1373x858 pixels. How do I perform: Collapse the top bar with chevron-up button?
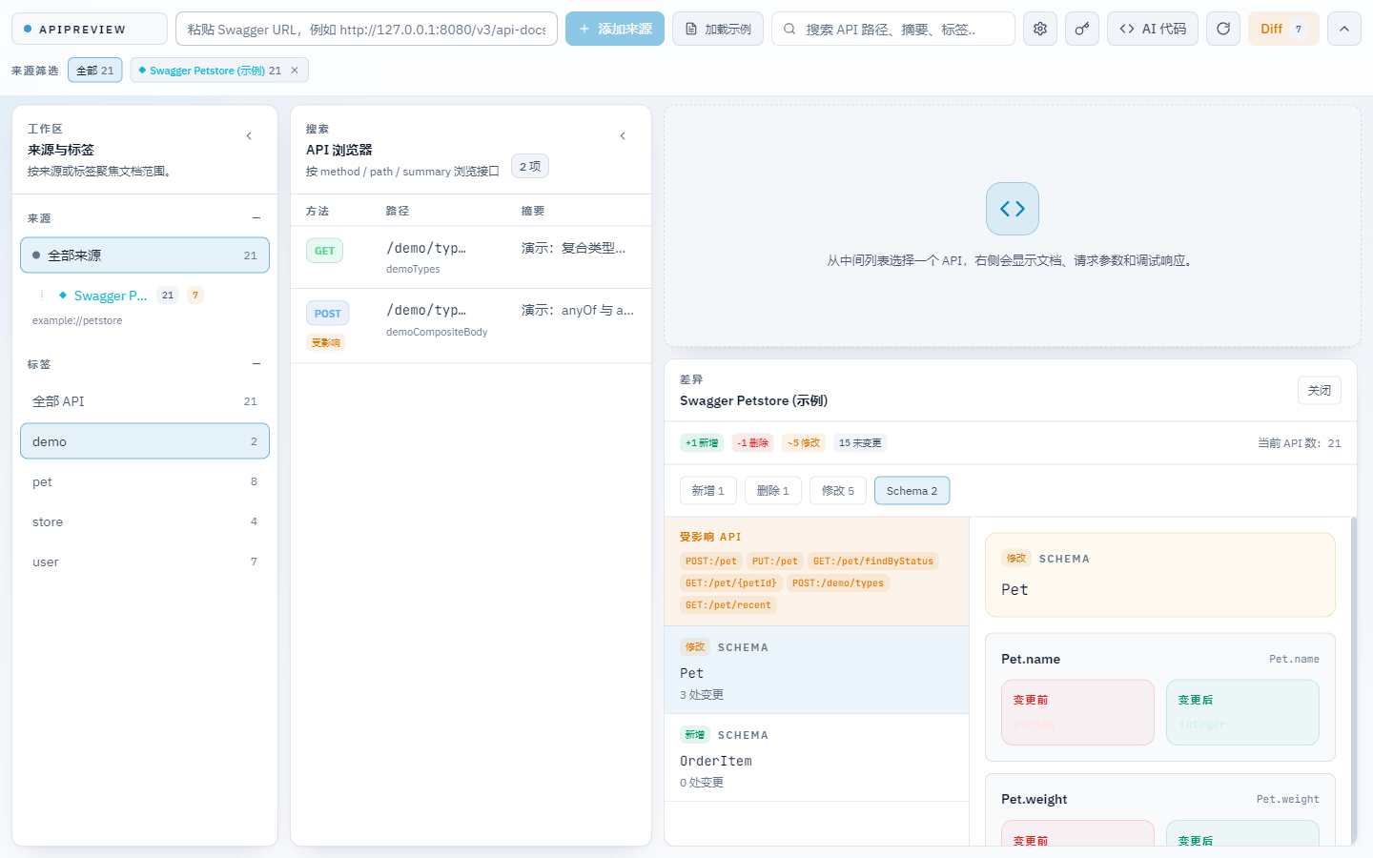[x=1344, y=29]
